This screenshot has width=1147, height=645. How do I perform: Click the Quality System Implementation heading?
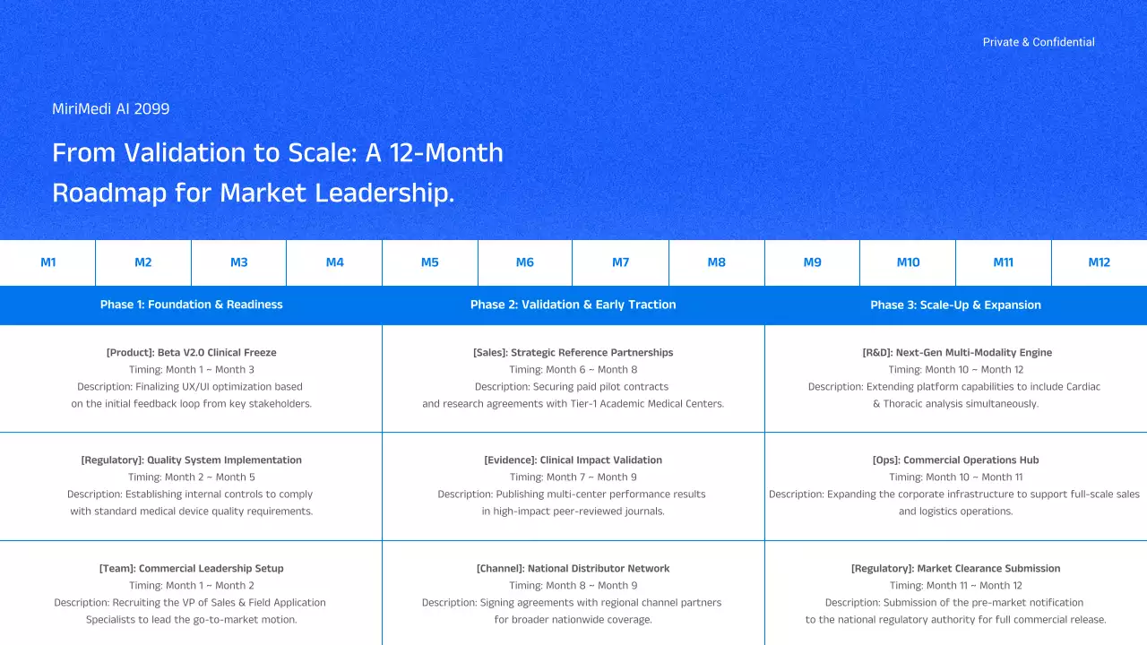point(191,460)
